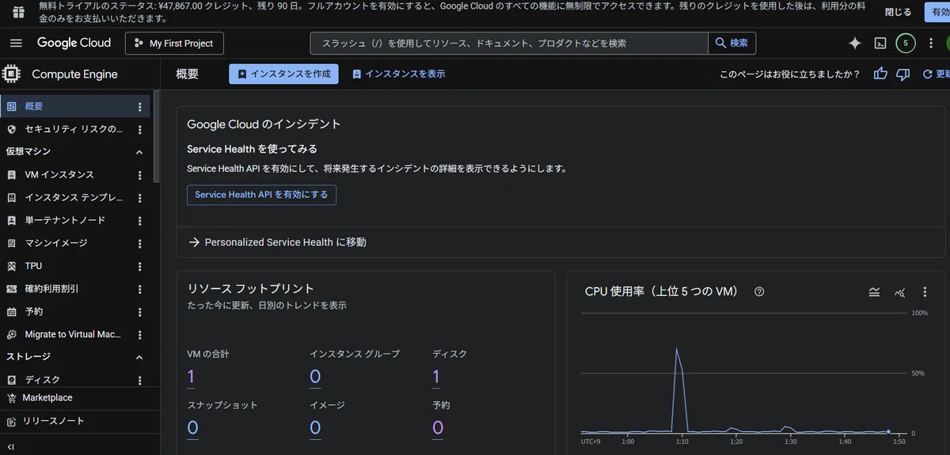The image size is (950, 455).
Task: Click VM の合計 count 1
Action: [191, 377]
